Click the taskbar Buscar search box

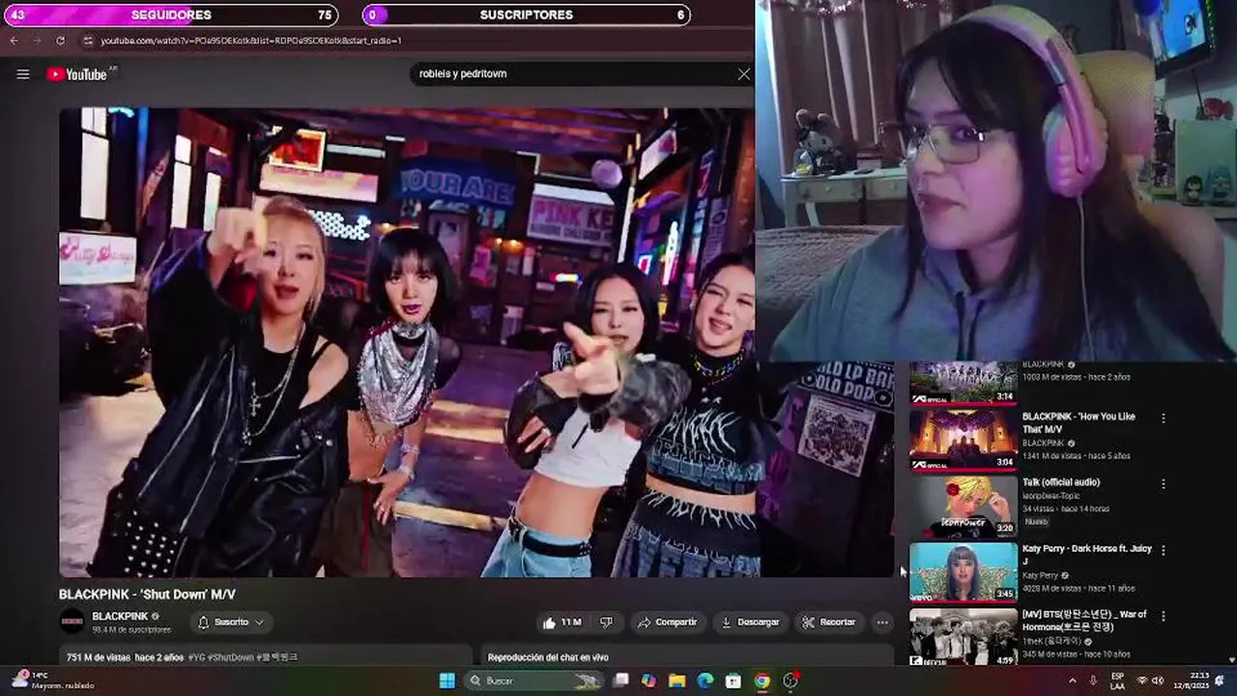coord(534,681)
